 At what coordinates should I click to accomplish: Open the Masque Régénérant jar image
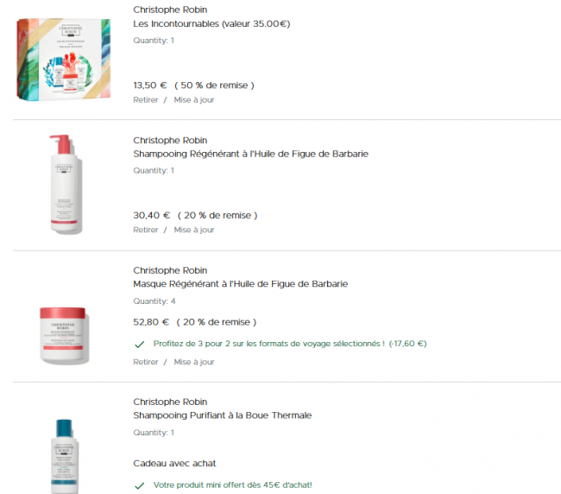[x=65, y=335]
